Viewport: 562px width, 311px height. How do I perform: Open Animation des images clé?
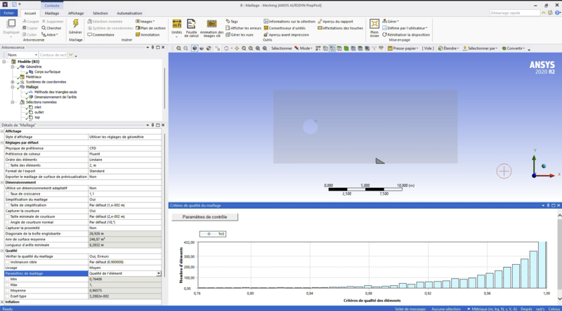point(211,24)
